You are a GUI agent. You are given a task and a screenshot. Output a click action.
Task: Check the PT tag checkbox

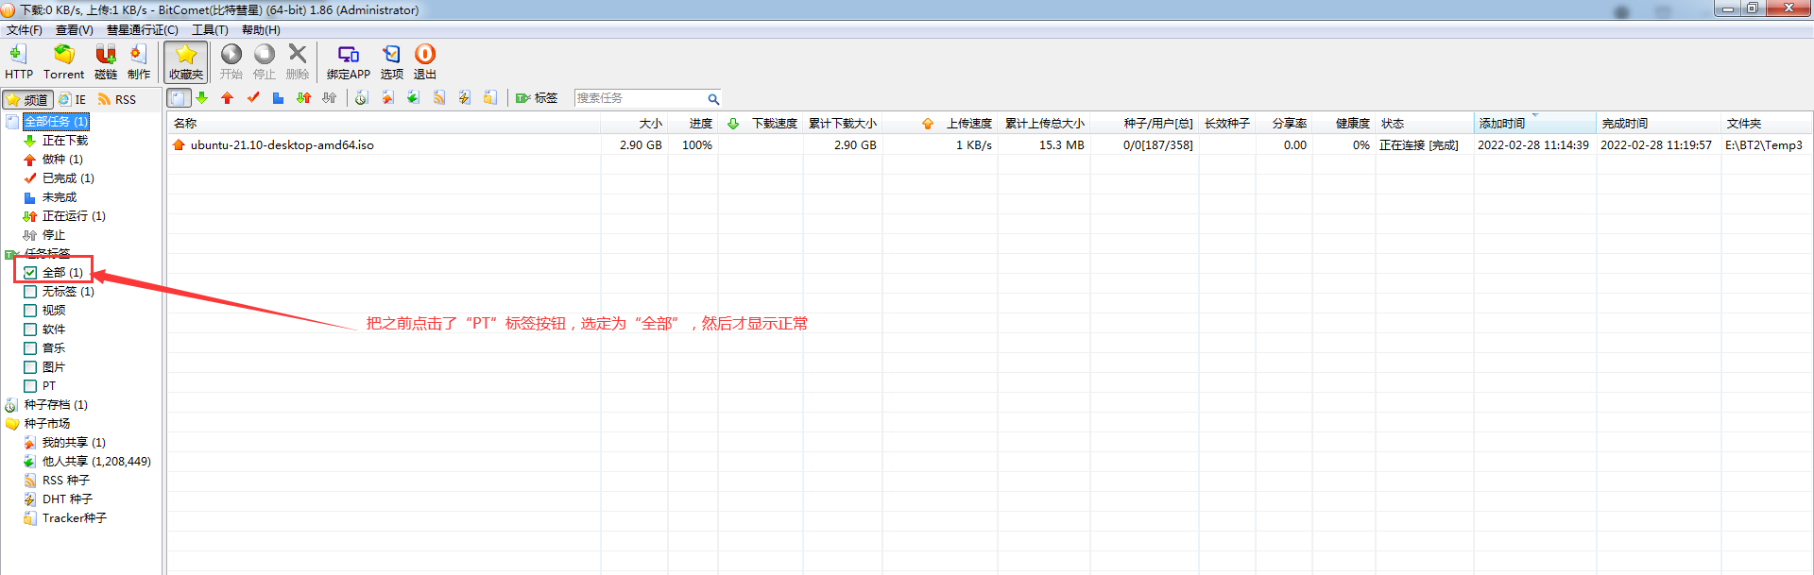pos(30,386)
